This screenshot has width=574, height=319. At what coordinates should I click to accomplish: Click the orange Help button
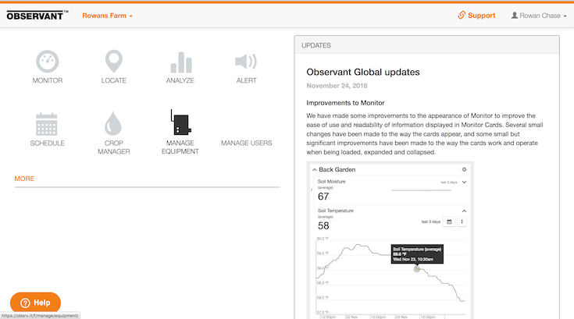pos(35,303)
